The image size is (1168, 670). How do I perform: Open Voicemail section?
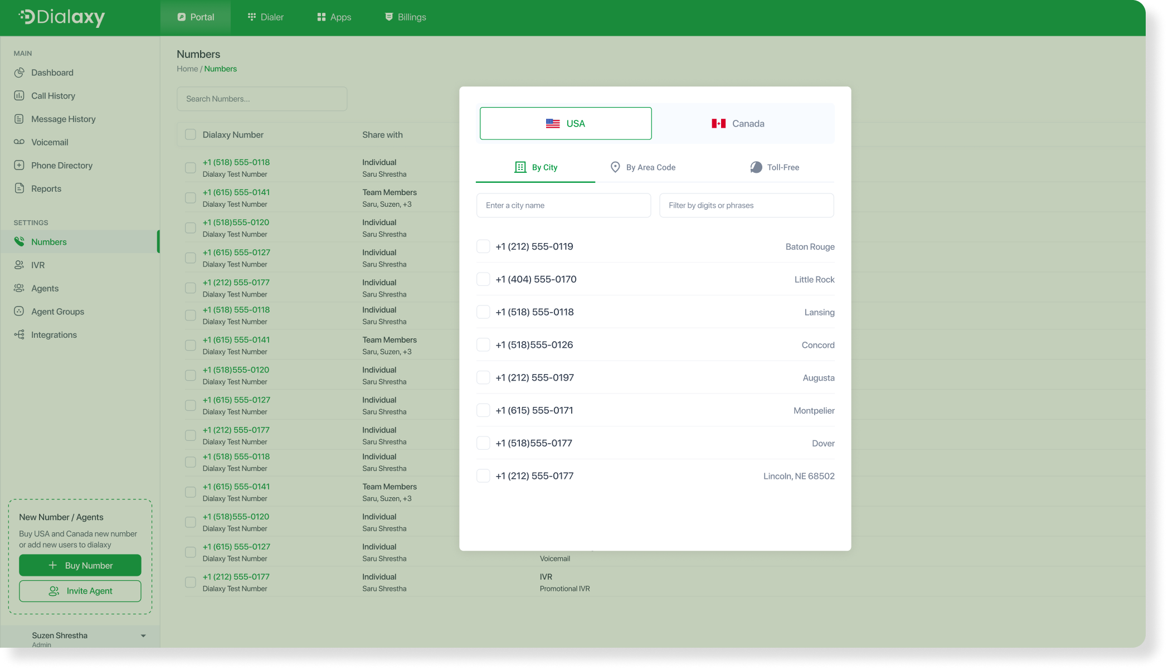point(49,142)
